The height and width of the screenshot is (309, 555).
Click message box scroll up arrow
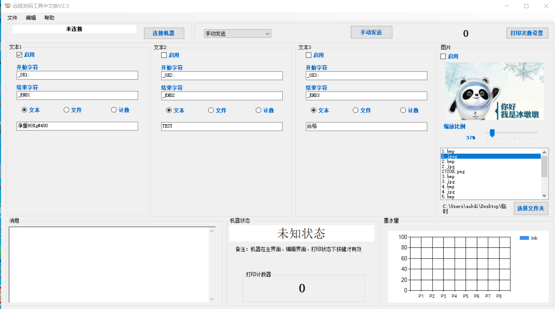point(212,231)
